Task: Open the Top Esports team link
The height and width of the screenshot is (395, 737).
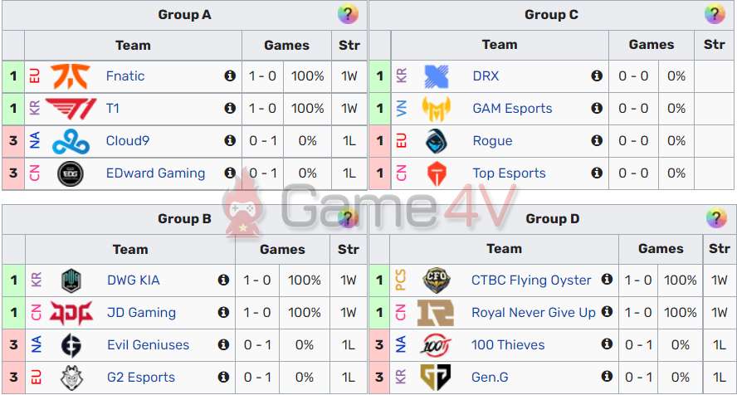Action: (x=509, y=173)
